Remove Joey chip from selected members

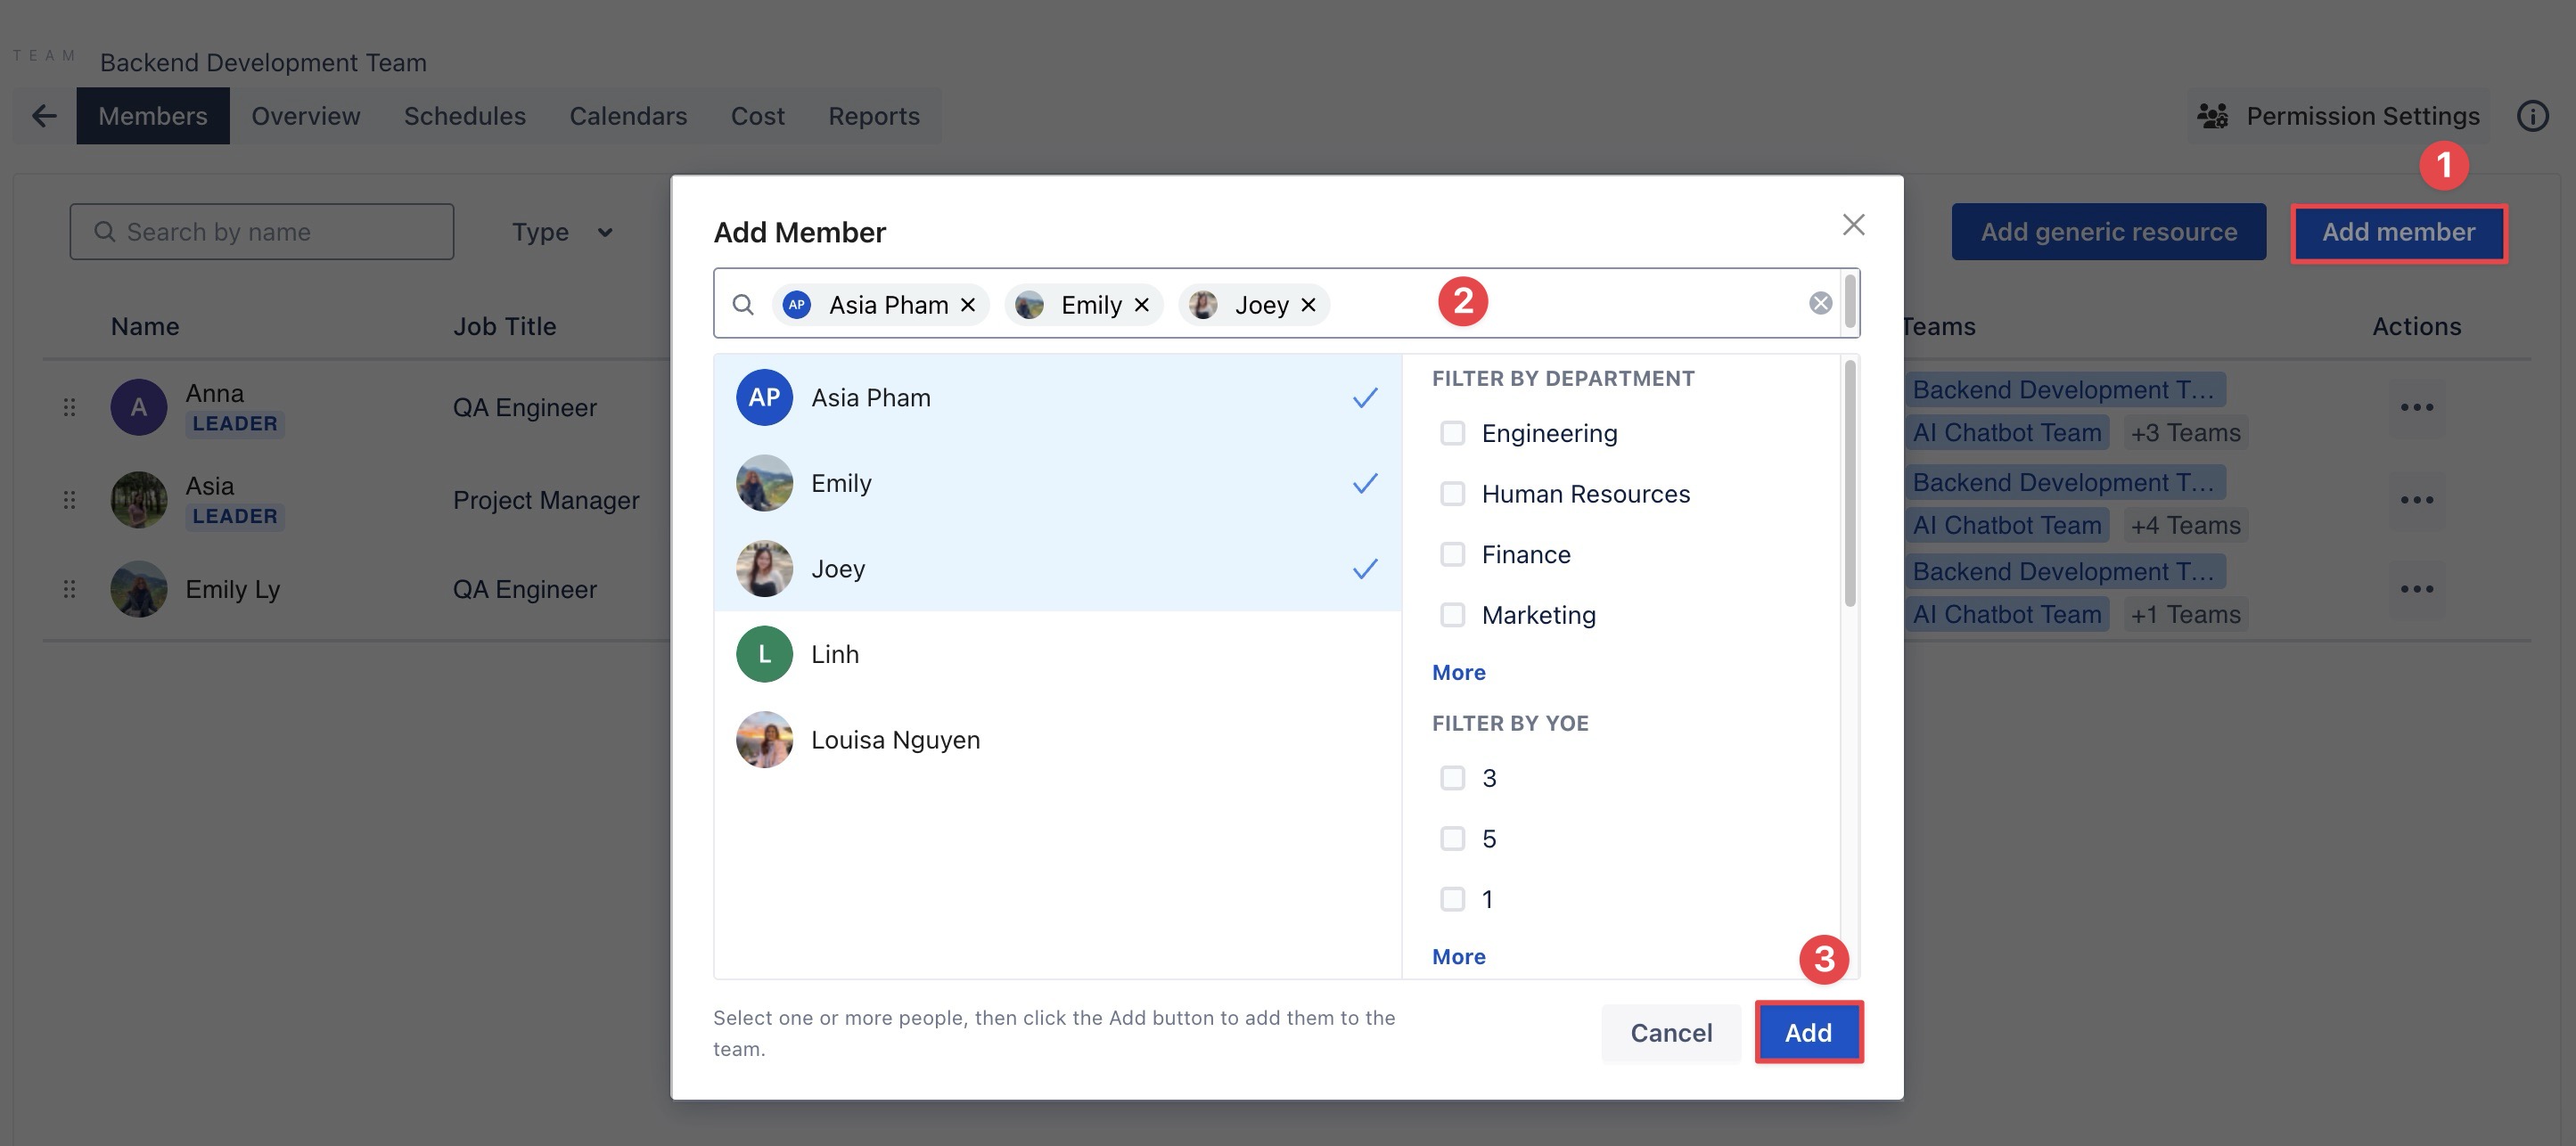pos(1308,305)
